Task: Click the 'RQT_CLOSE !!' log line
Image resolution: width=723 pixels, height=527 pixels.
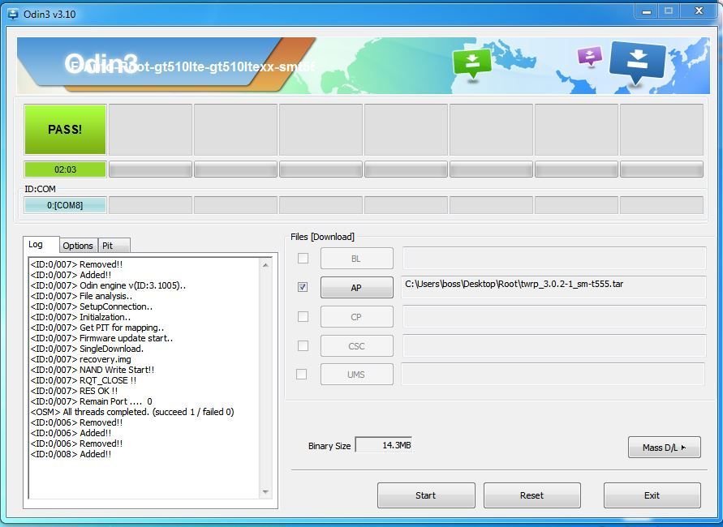Action: (84, 380)
